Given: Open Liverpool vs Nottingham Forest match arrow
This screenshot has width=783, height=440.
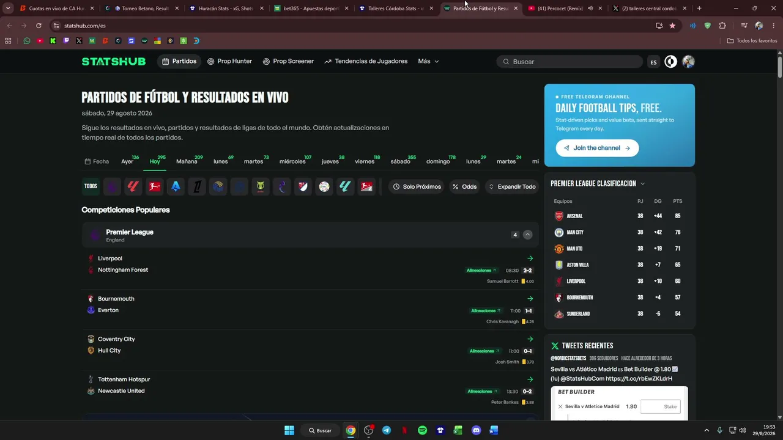Looking at the screenshot, I should click(530, 258).
